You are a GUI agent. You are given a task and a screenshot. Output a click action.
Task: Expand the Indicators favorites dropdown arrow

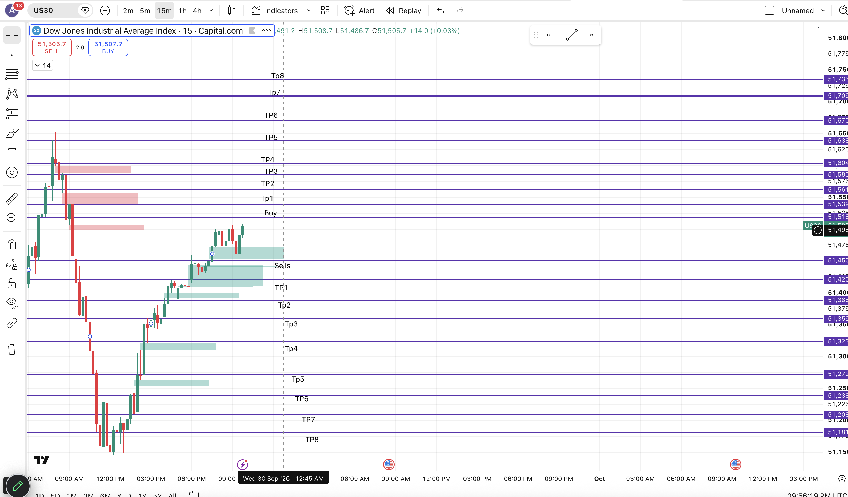pos(309,11)
